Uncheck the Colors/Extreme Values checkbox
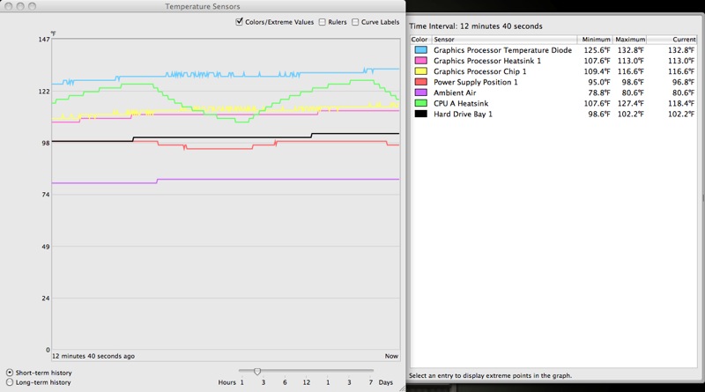 [239, 21]
